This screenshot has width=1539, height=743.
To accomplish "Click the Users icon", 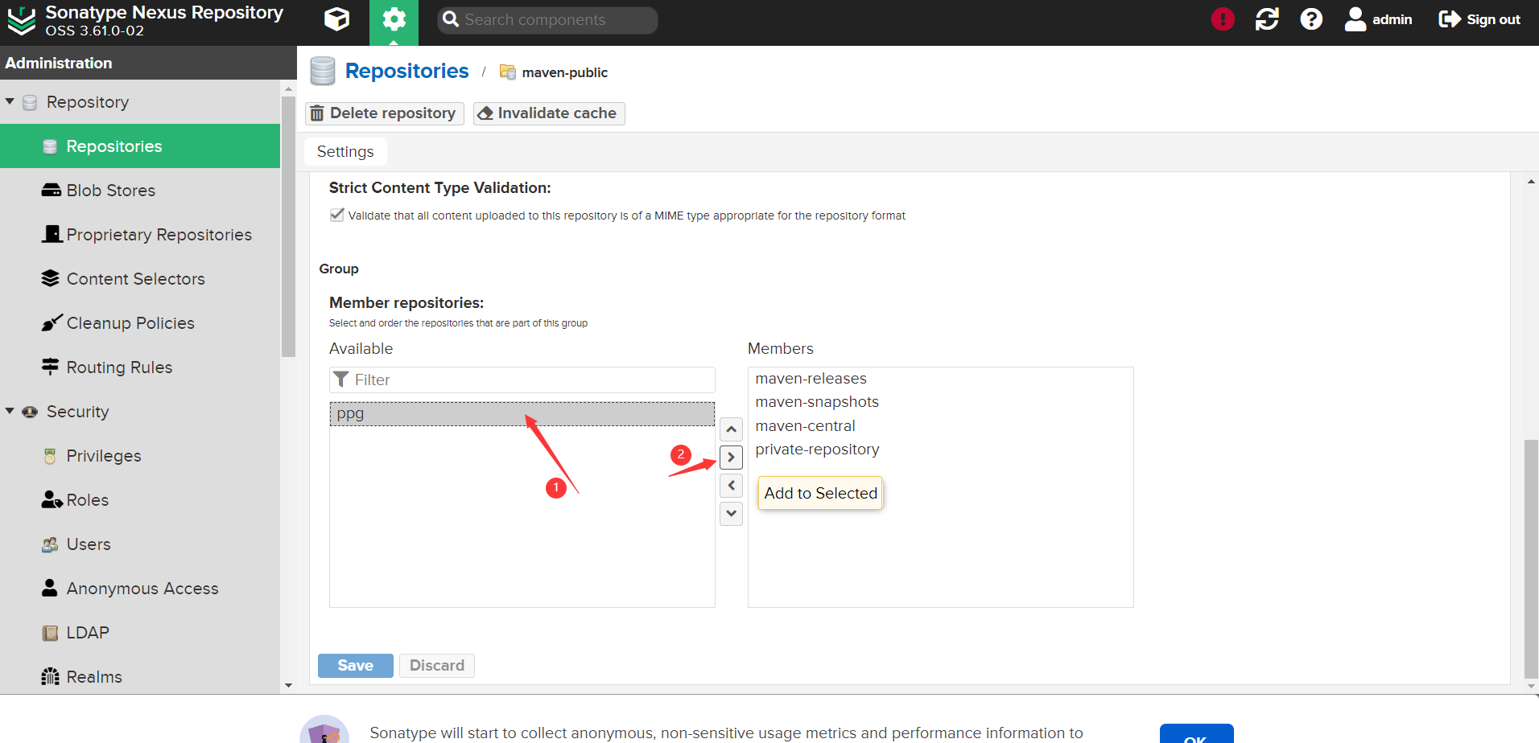I will click(x=50, y=544).
